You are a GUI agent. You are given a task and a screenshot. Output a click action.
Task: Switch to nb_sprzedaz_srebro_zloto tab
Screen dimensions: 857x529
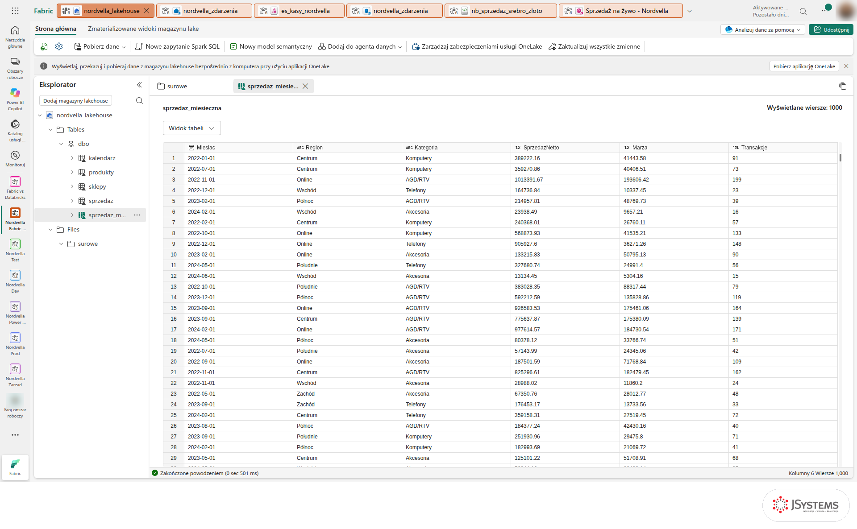[500, 11]
